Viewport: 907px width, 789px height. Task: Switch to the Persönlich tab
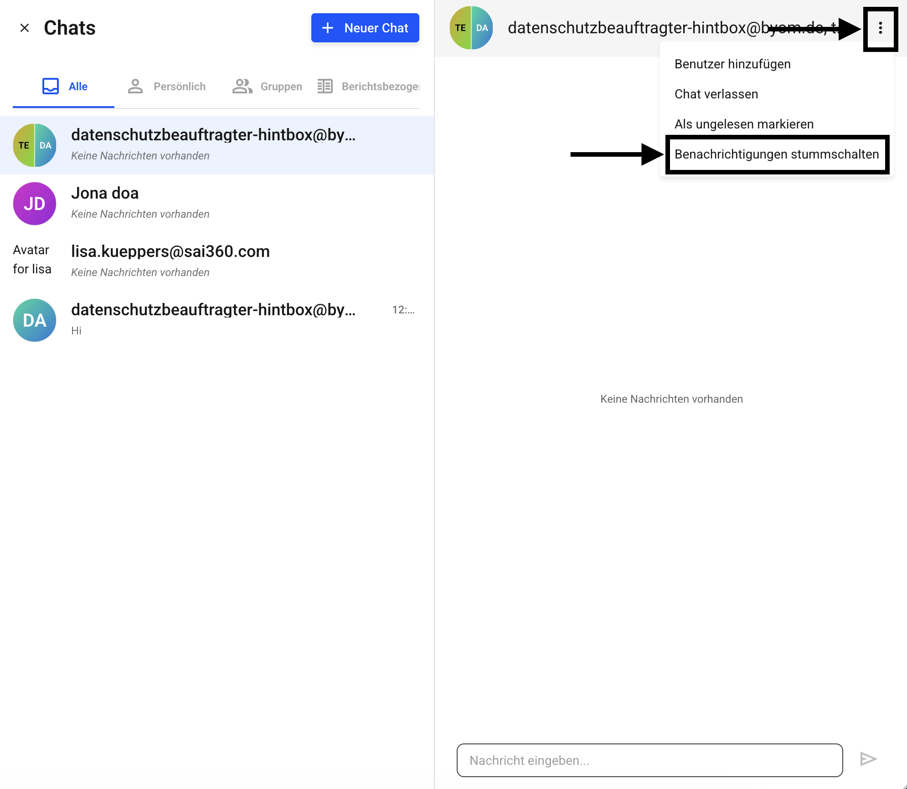tap(167, 86)
